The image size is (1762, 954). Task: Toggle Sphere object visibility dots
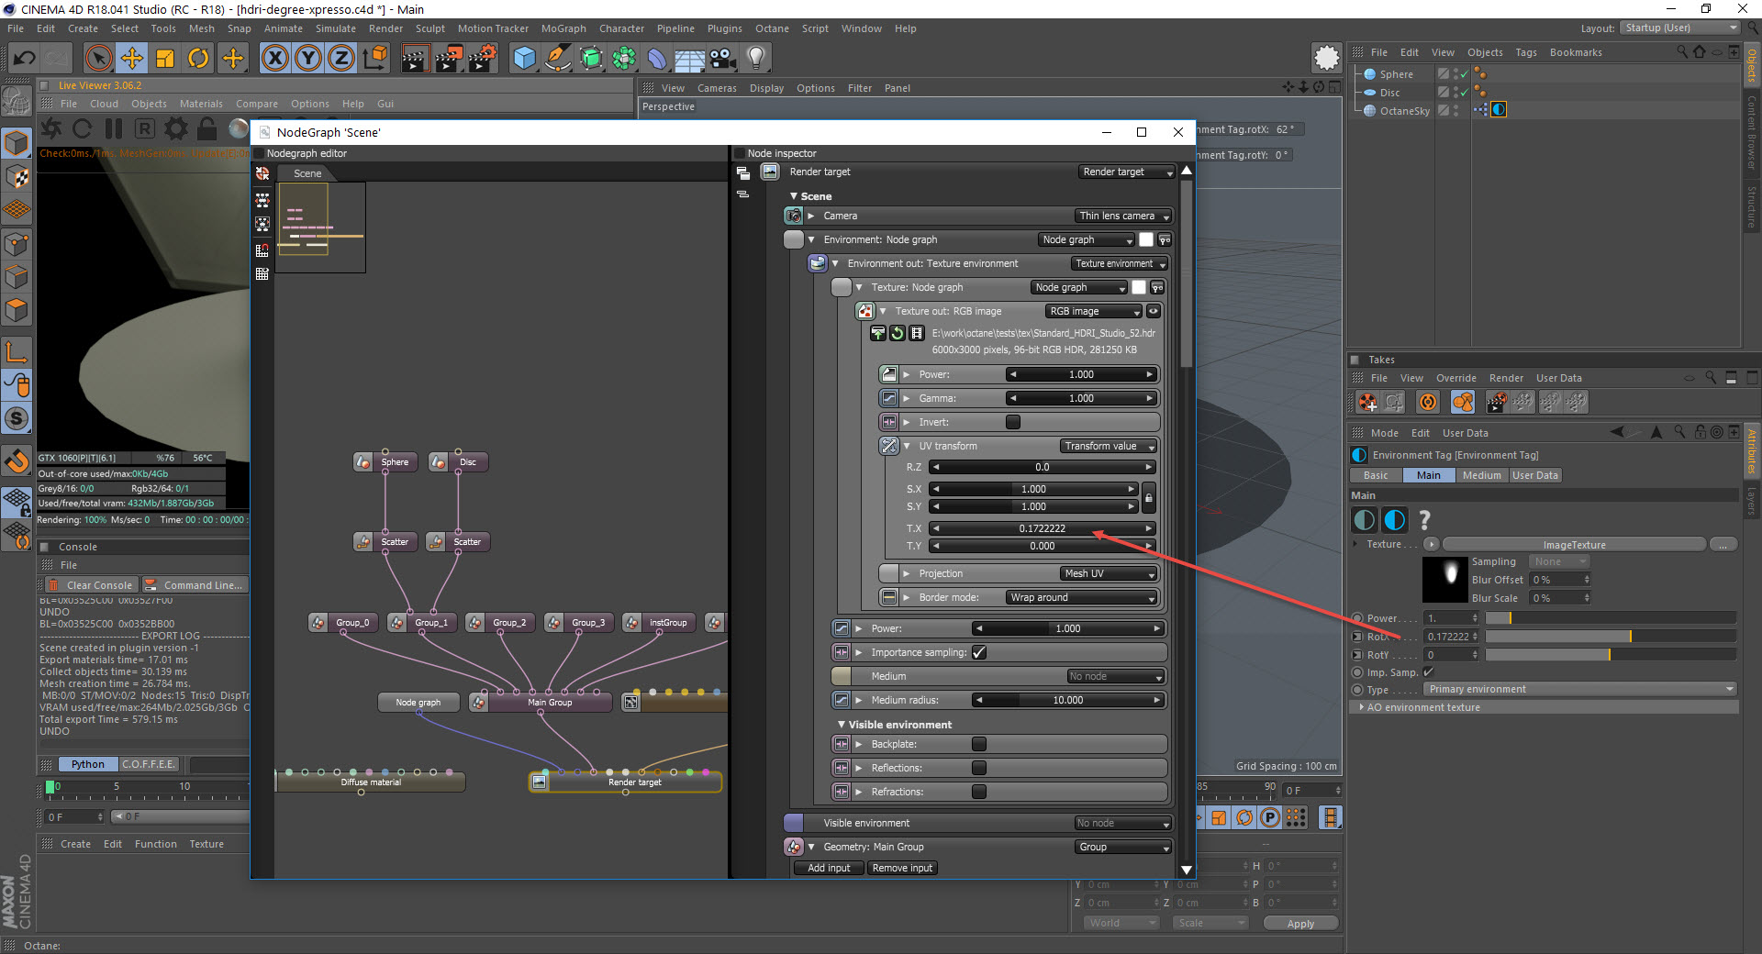[x=1456, y=74]
